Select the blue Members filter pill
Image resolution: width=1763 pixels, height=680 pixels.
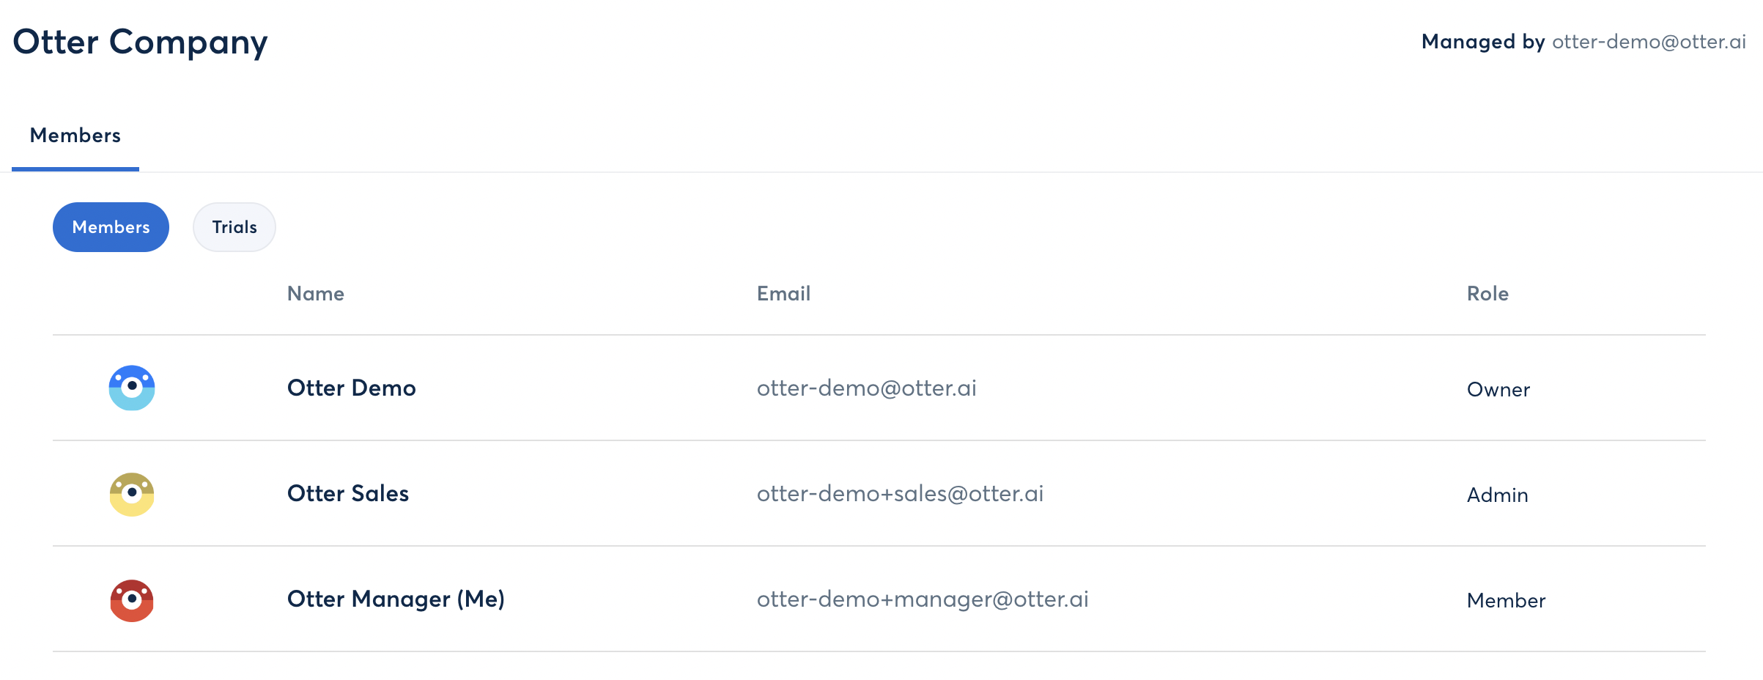111,227
